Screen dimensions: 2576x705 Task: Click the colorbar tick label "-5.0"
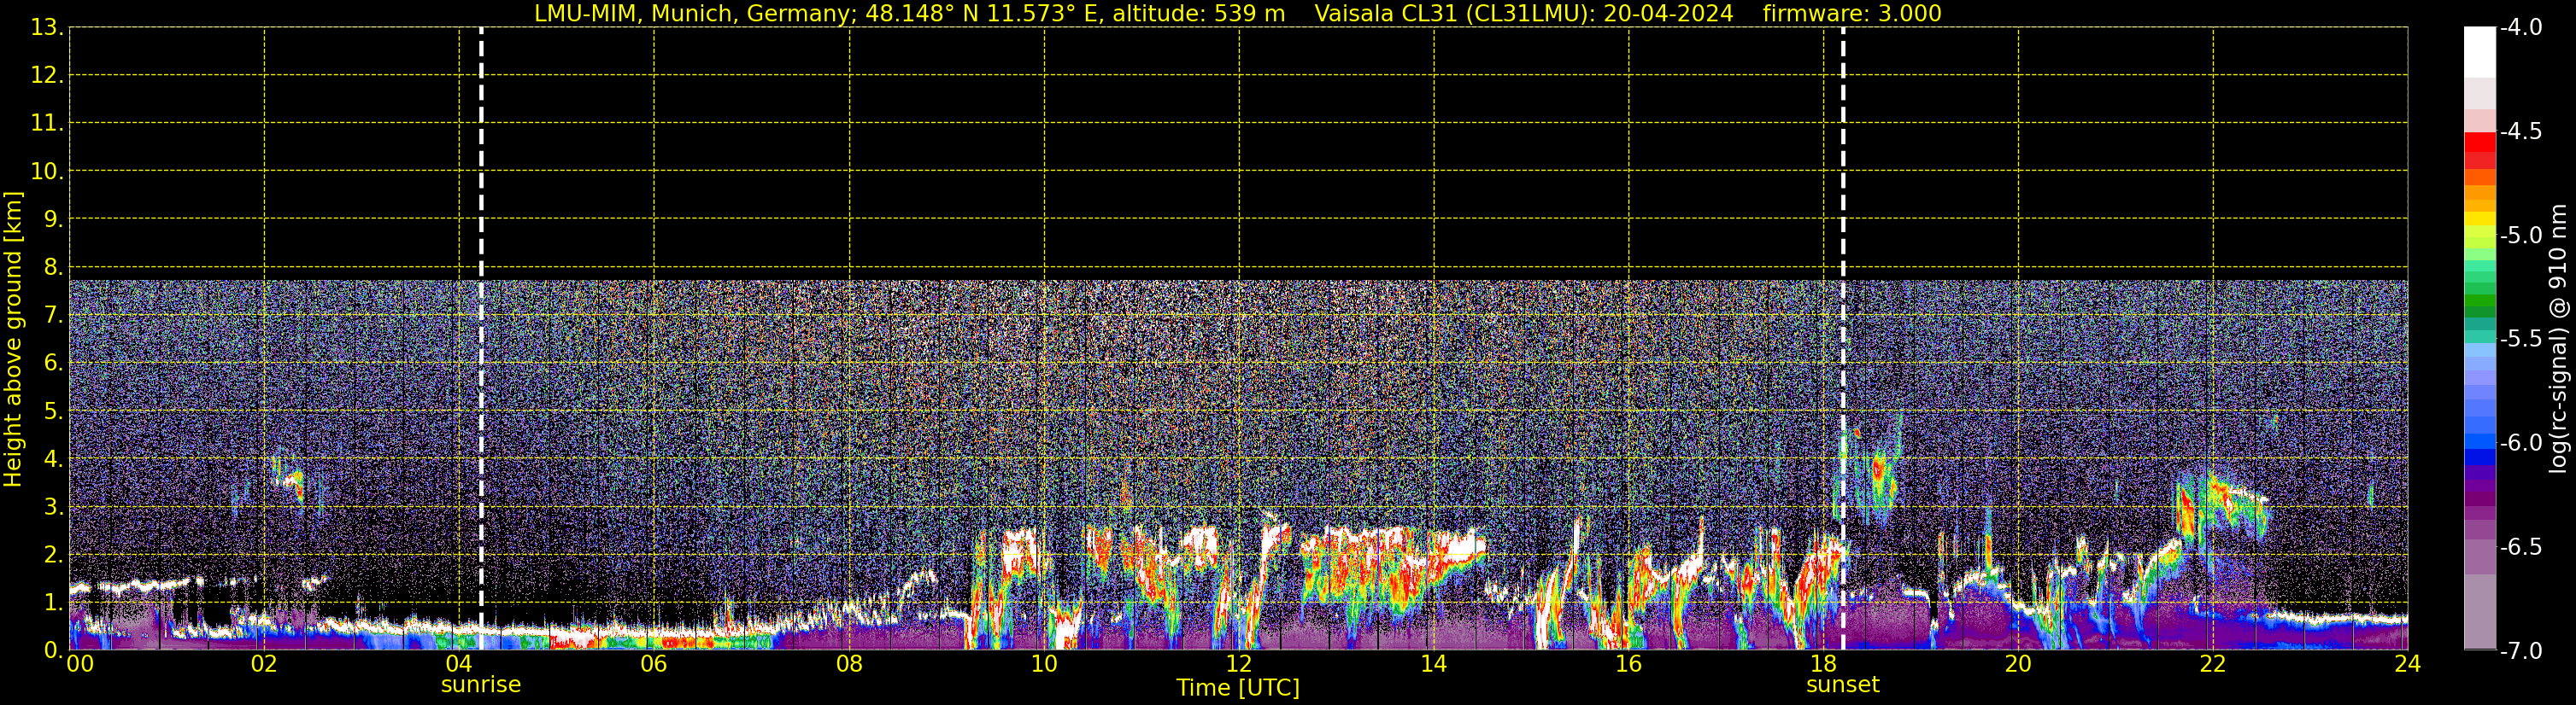coord(2520,236)
